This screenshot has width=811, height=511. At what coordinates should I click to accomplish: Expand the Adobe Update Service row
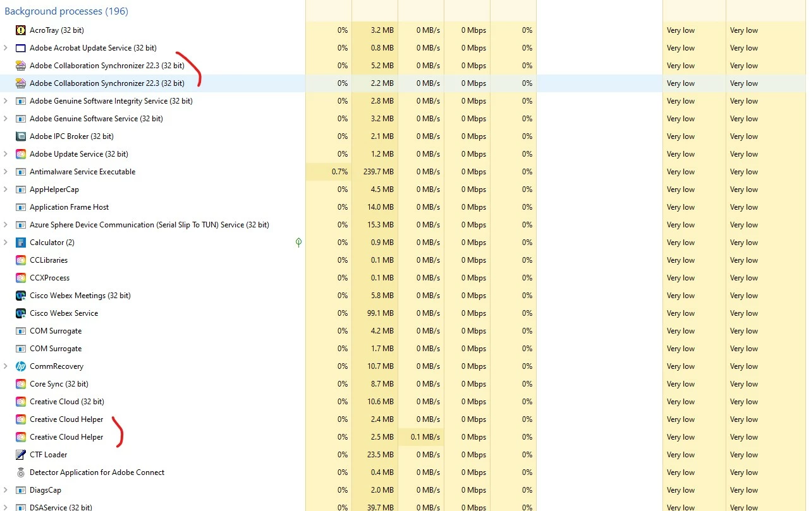(6, 154)
